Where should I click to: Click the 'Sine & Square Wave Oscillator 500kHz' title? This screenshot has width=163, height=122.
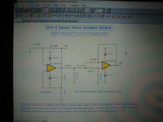[79, 28]
